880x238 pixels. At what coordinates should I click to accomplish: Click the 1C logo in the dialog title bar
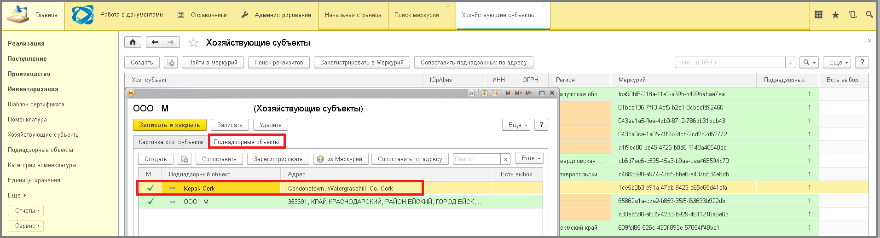click(131, 93)
